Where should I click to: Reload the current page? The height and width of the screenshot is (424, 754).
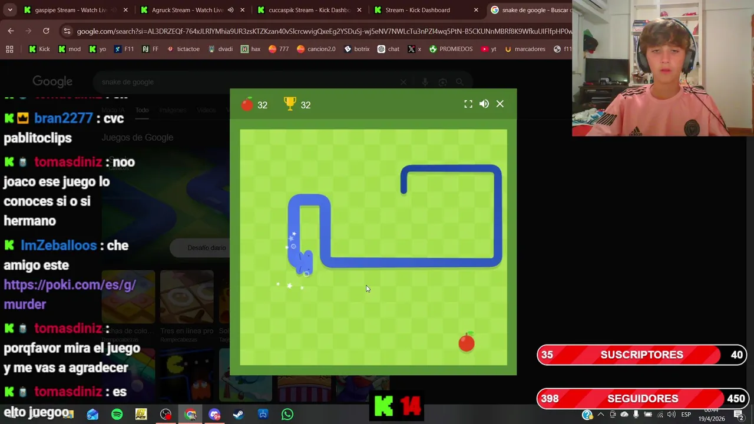click(x=46, y=31)
